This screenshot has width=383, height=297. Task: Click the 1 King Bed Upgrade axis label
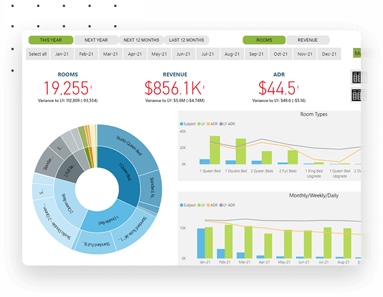pos(314,173)
